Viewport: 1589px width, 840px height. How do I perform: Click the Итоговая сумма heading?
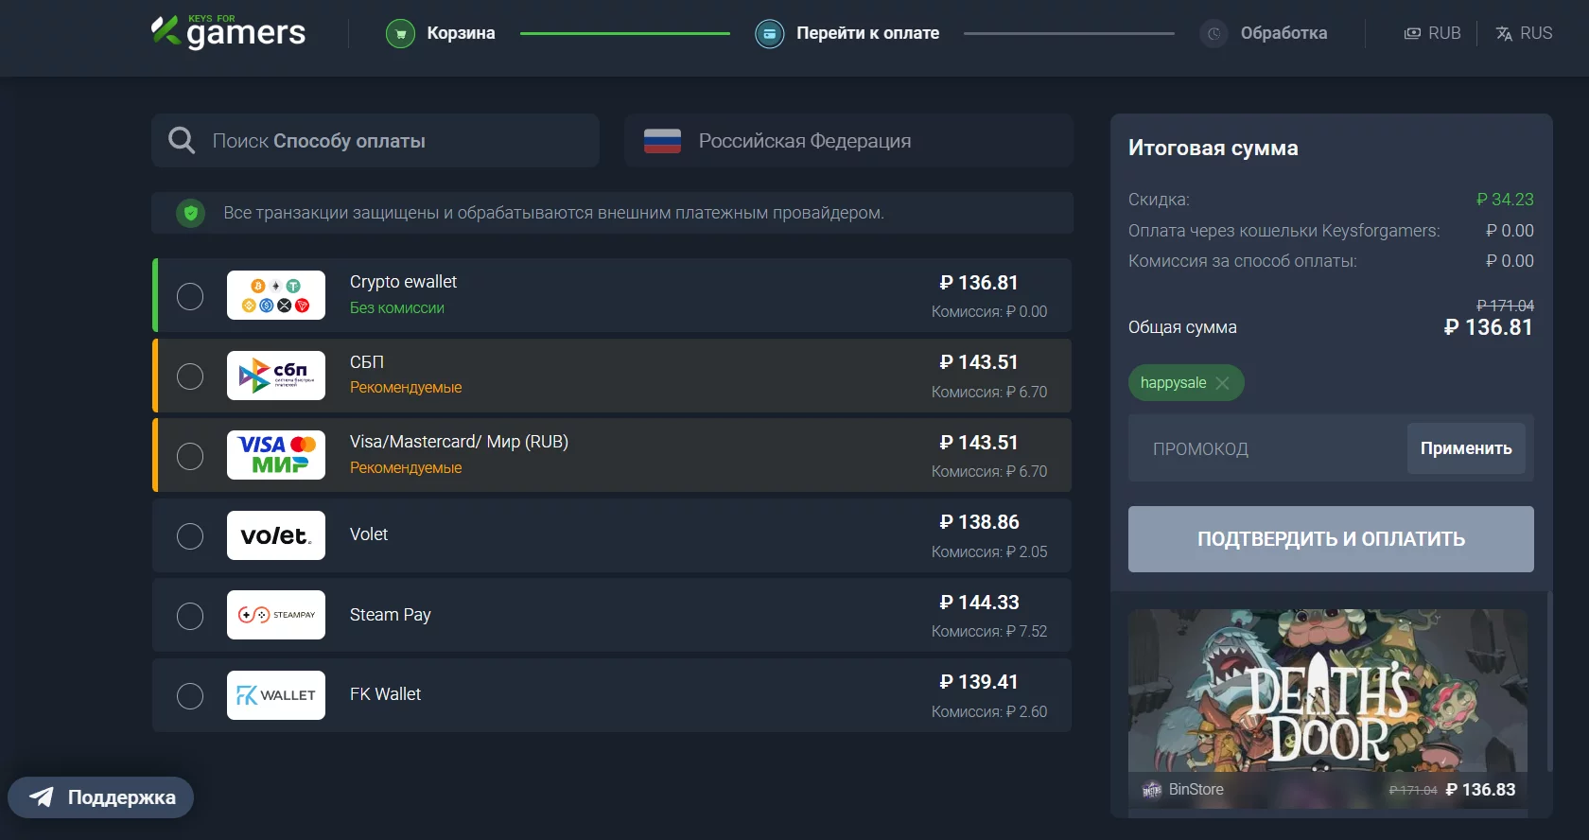[1213, 149]
